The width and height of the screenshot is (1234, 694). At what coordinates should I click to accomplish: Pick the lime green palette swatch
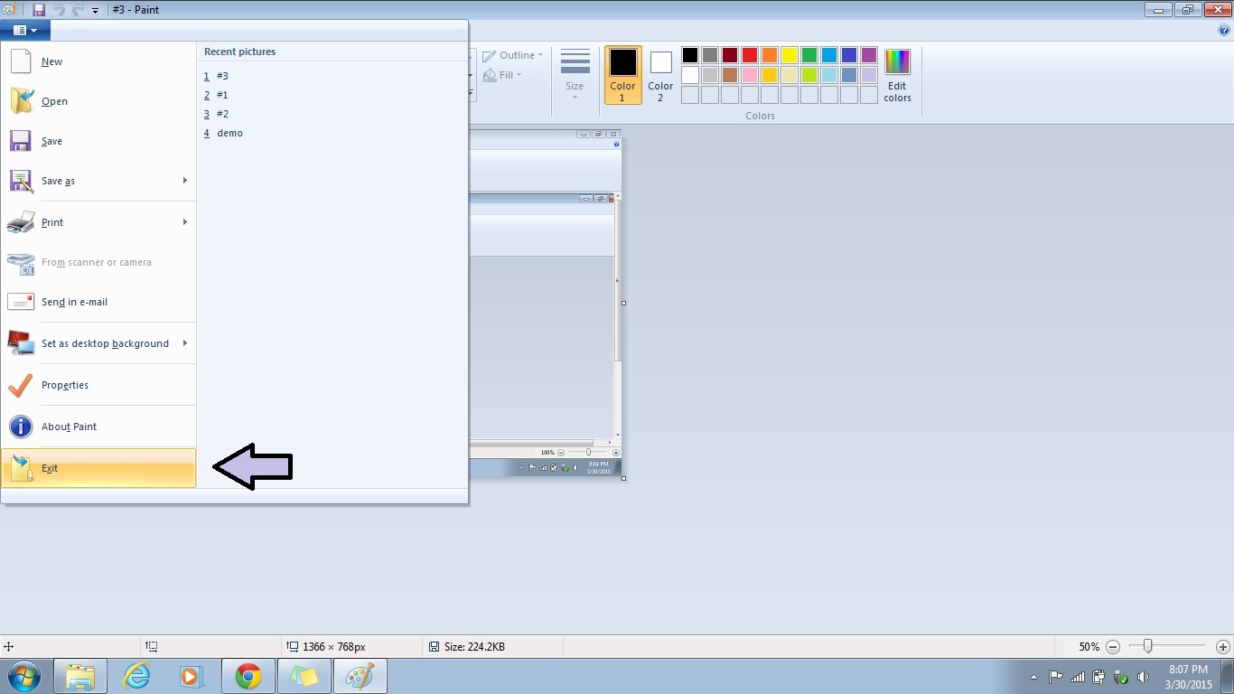tap(809, 75)
